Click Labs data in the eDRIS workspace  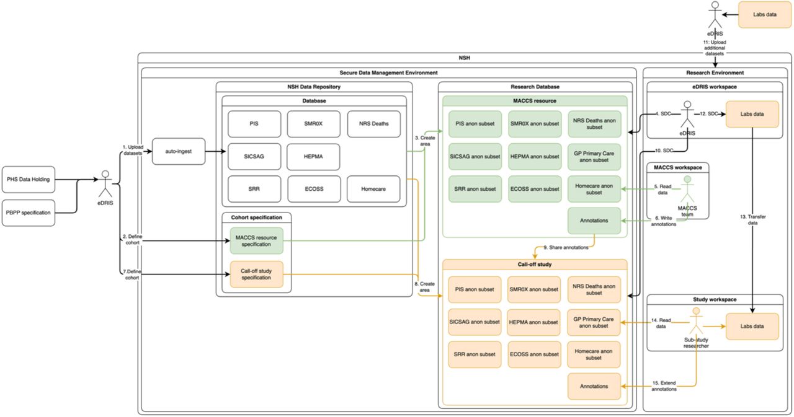click(x=752, y=115)
